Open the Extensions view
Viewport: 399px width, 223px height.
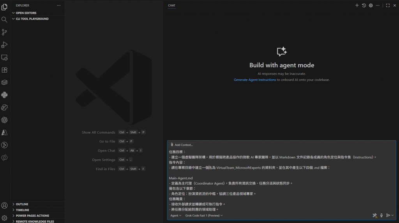[4, 70]
